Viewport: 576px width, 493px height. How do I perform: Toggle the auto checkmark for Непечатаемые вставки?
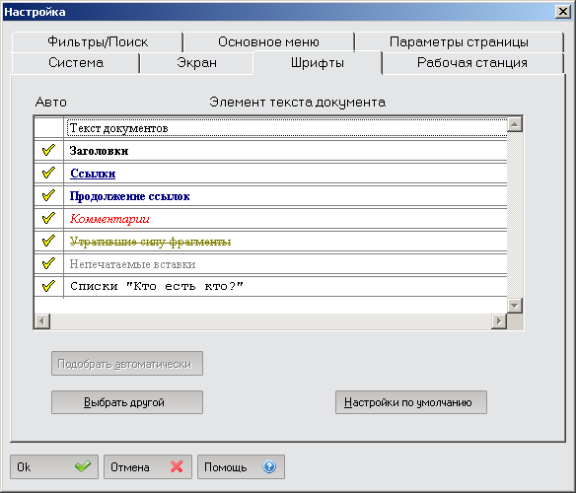coord(48,264)
